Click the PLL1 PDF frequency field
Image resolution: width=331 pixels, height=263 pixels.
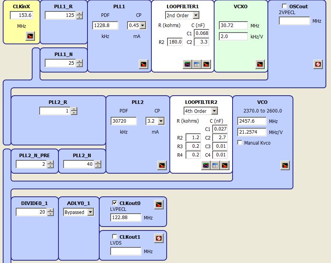[105, 25]
